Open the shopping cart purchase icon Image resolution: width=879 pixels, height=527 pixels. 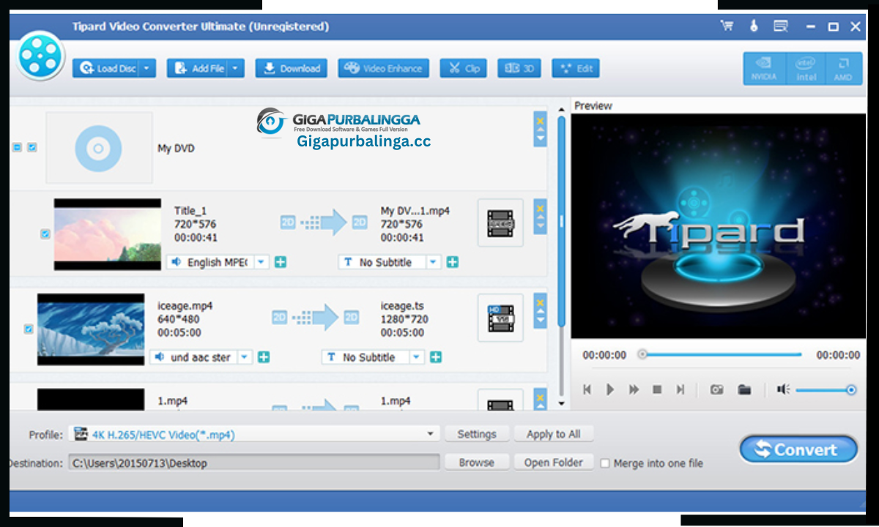(727, 26)
